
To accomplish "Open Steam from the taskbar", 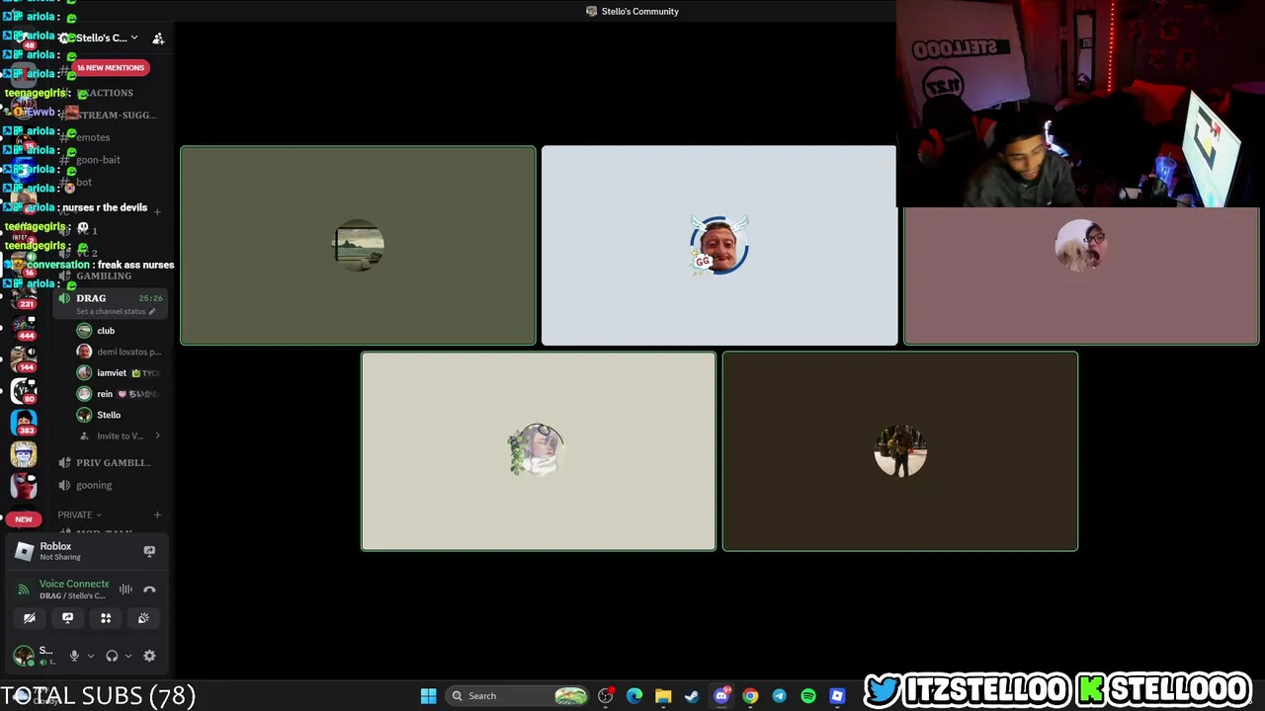I will click(x=692, y=696).
